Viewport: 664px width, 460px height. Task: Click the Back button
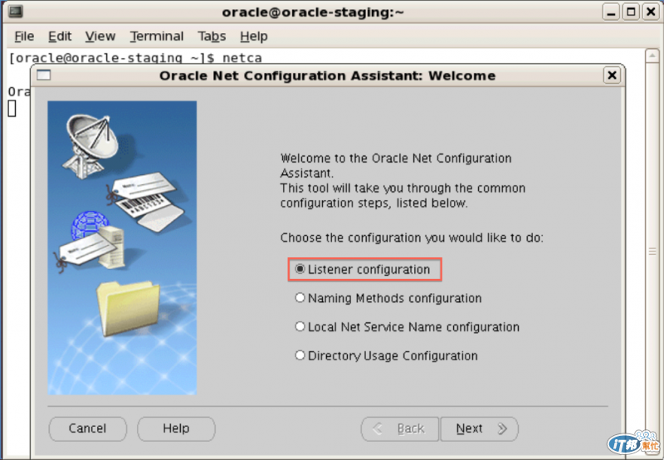401,428
